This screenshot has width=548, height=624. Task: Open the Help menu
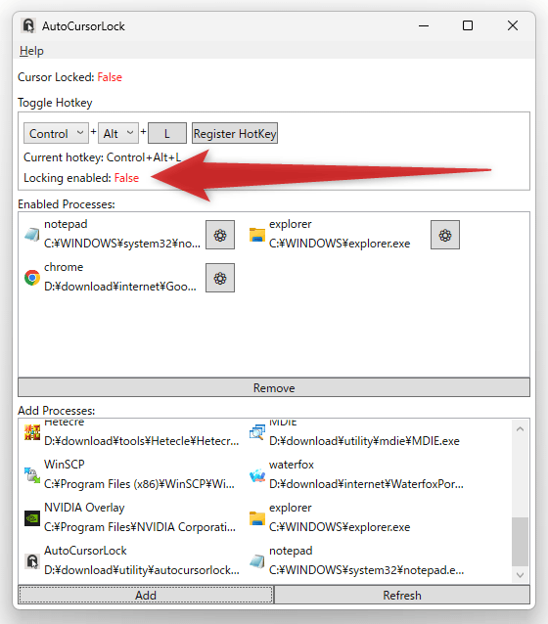(x=31, y=51)
